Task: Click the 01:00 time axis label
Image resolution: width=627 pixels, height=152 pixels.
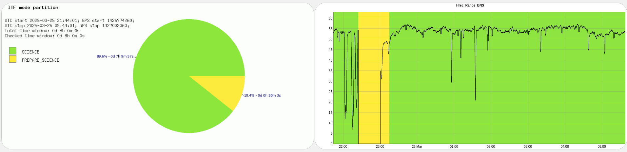Action: pyautogui.click(x=454, y=147)
